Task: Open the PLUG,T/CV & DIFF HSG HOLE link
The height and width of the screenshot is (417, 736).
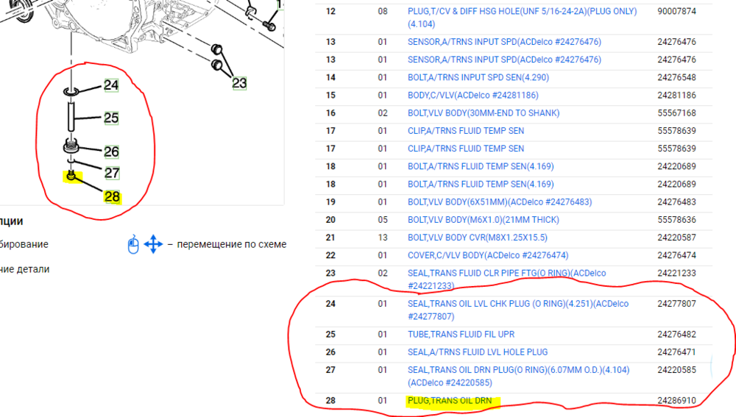Action: tap(523, 12)
